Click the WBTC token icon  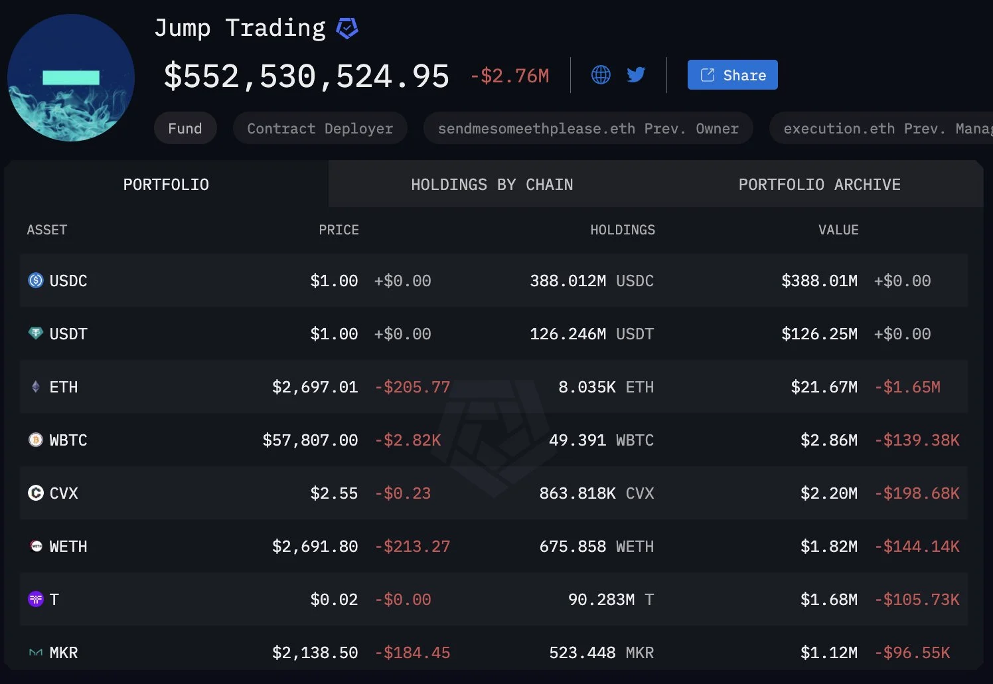36,440
